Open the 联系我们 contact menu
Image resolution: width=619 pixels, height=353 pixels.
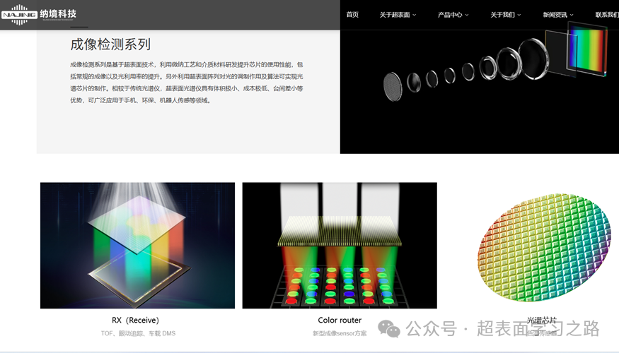(x=606, y=15)
